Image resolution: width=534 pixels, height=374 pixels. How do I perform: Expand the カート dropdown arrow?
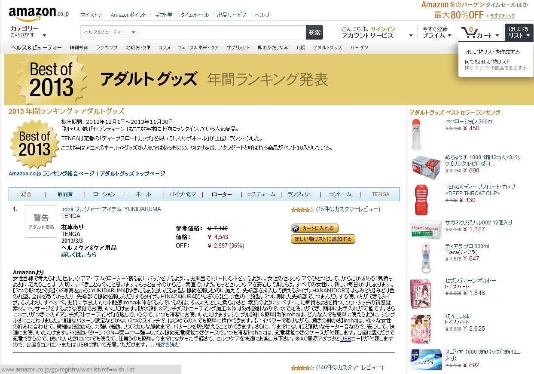497,36
